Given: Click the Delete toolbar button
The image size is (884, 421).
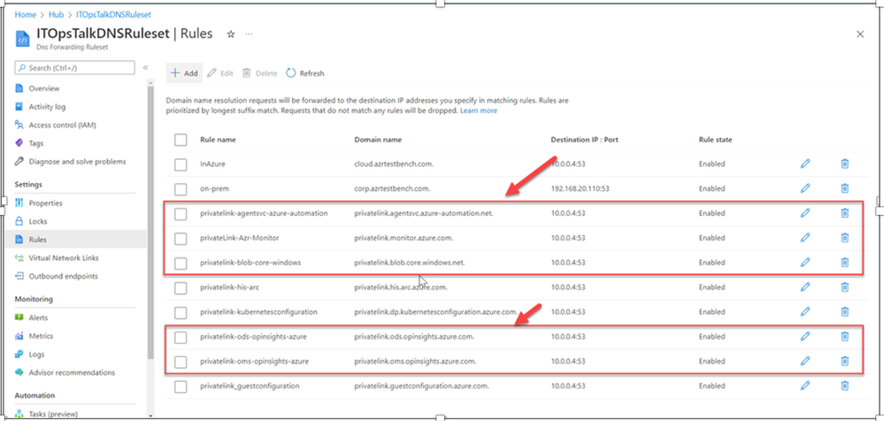Looking at the screenshot, I should [x=260, y=73].
